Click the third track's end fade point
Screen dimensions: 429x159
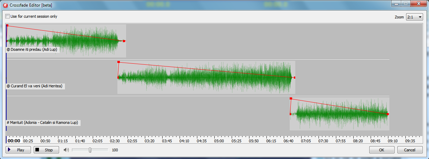pyautogui.click(x=388, y=114)
